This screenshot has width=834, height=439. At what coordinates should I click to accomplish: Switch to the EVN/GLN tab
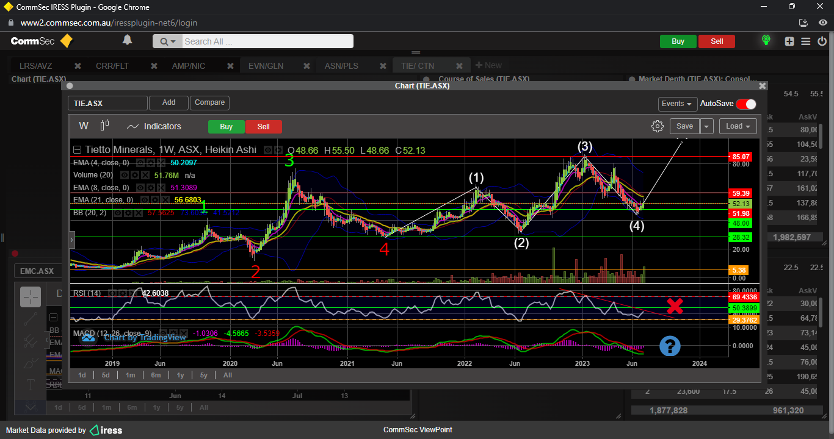coord(266,65)
